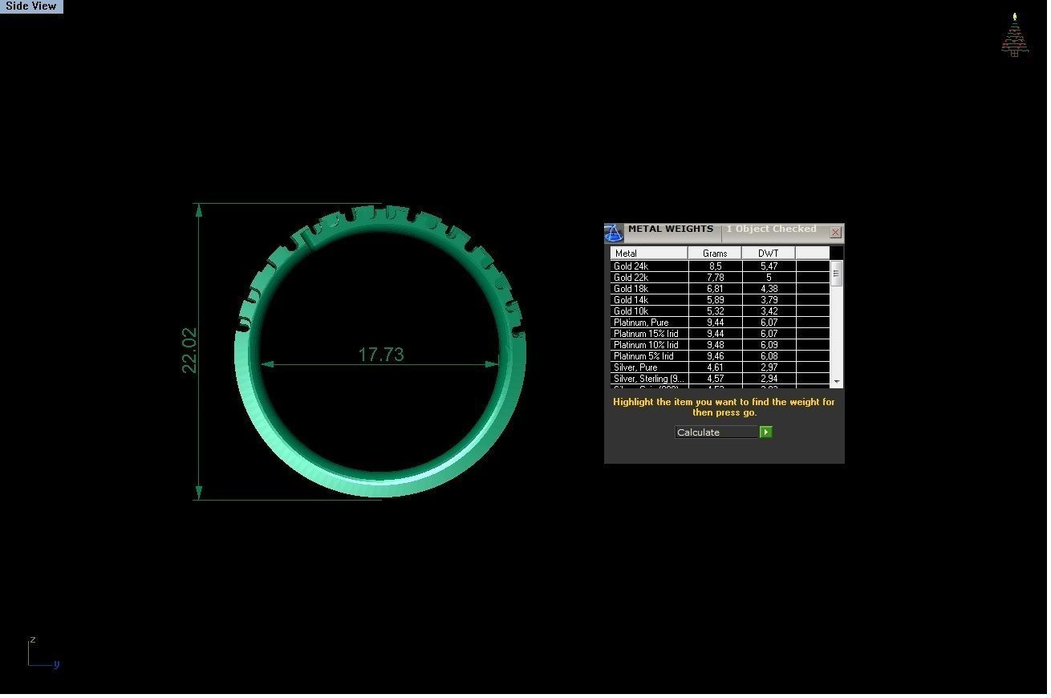The width and height of the screenshot is (1051, 698).
Task: Click the Grams column header
Action: pyautogui.click(x=715, y=254)
